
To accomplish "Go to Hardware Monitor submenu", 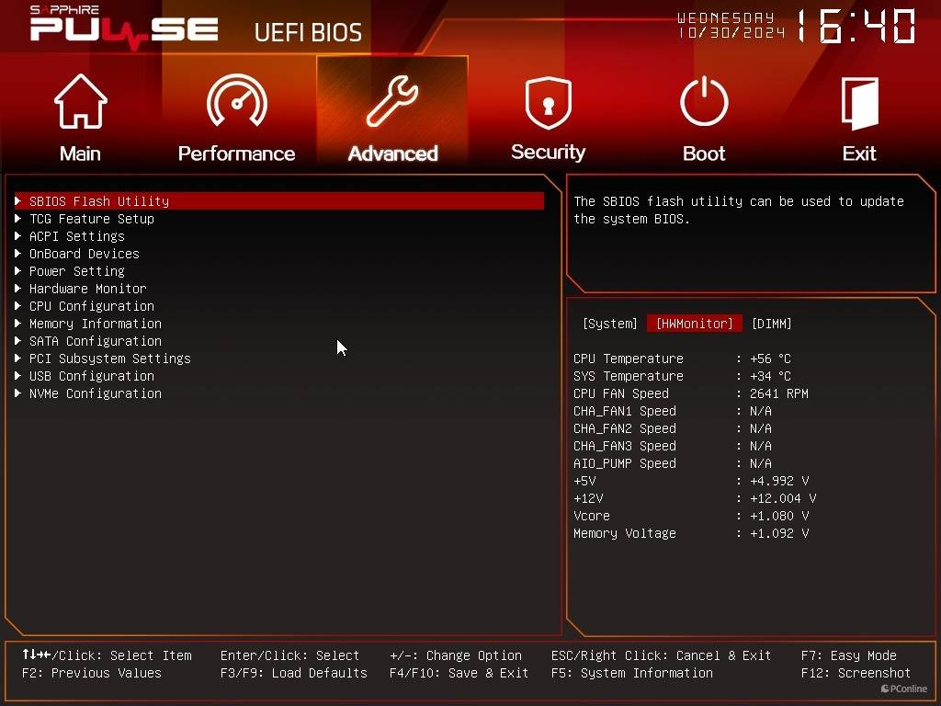I will (x=88, y=289).
